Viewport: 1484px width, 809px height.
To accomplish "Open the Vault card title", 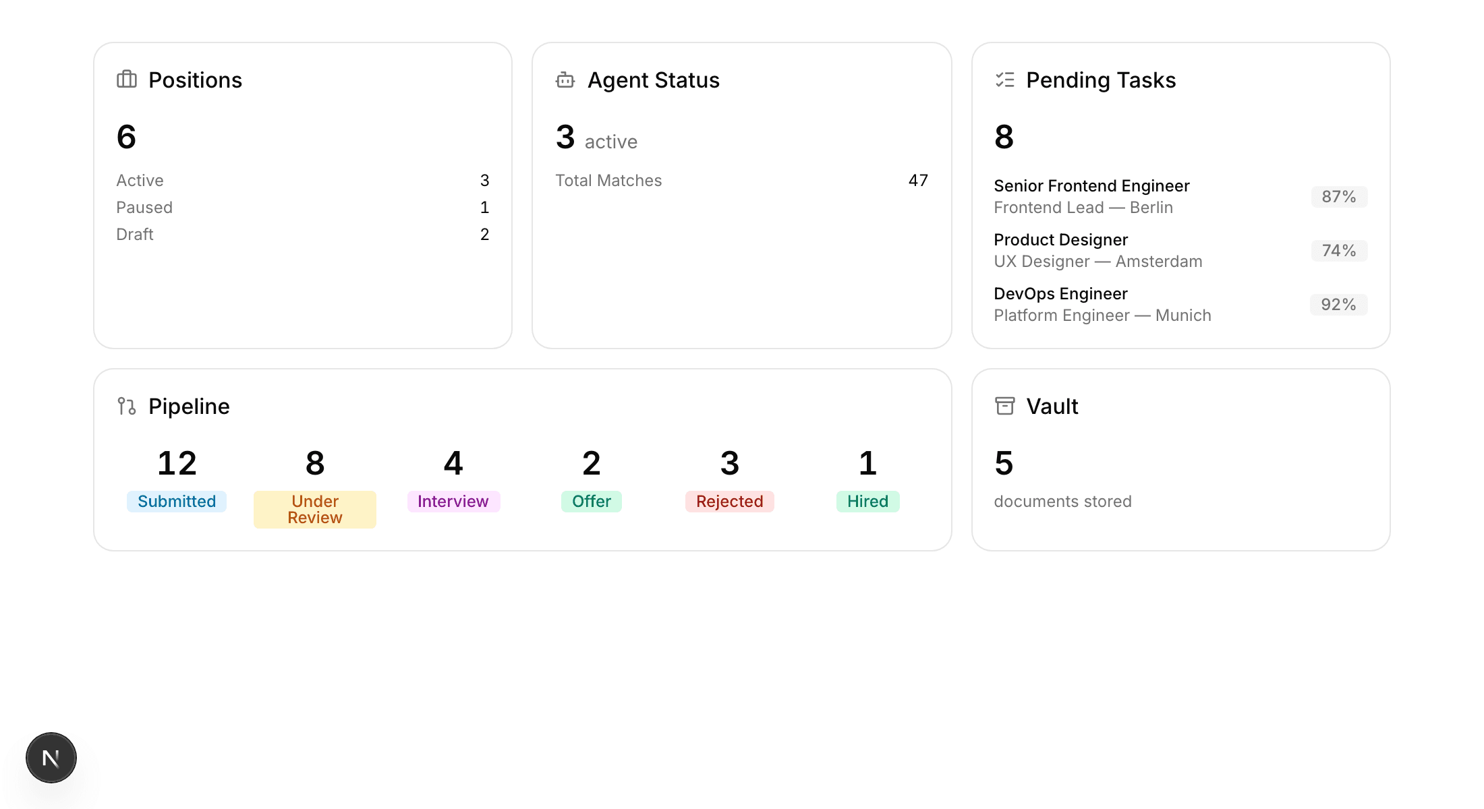I will point(1052,406).
